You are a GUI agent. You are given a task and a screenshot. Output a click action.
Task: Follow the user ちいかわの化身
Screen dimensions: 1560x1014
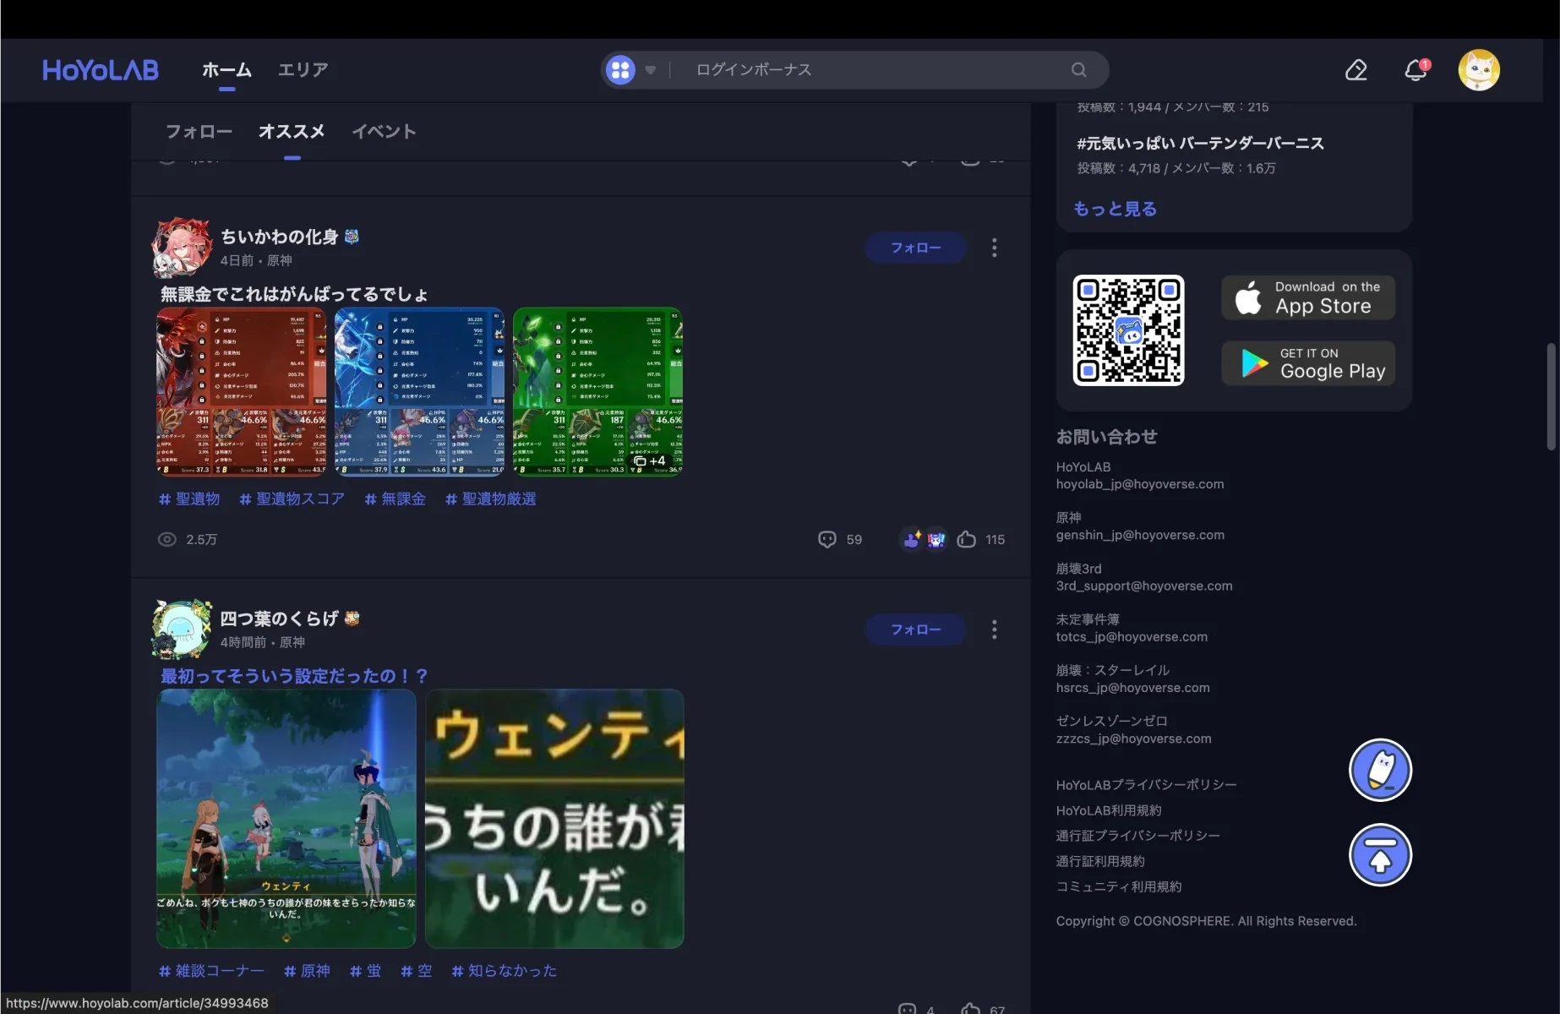(x=915, y=248)
